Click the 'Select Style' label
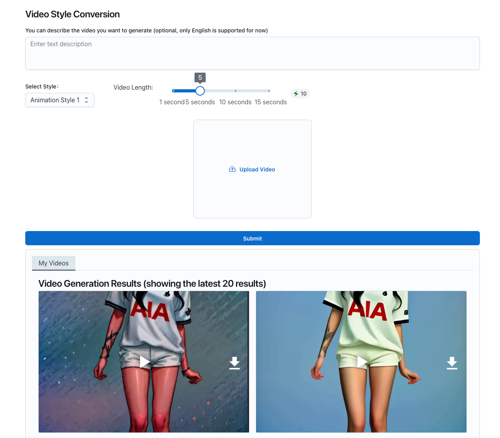This screenshot has height=438, width=500. [x=42, y=86]
